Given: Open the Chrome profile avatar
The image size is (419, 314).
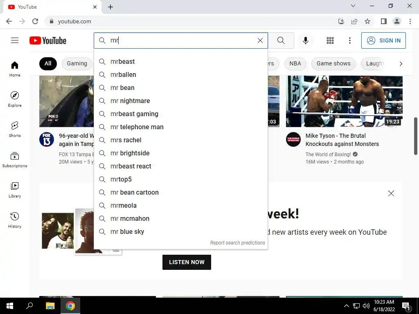Looking at the screenshot, I should [x=397, y=21].
